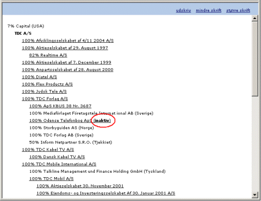Open 100% Afviklingsselskabet af 4/11 2004 A/S
Image resolution: width=261 pixels, height=201 pixels.
click(68, 41)
